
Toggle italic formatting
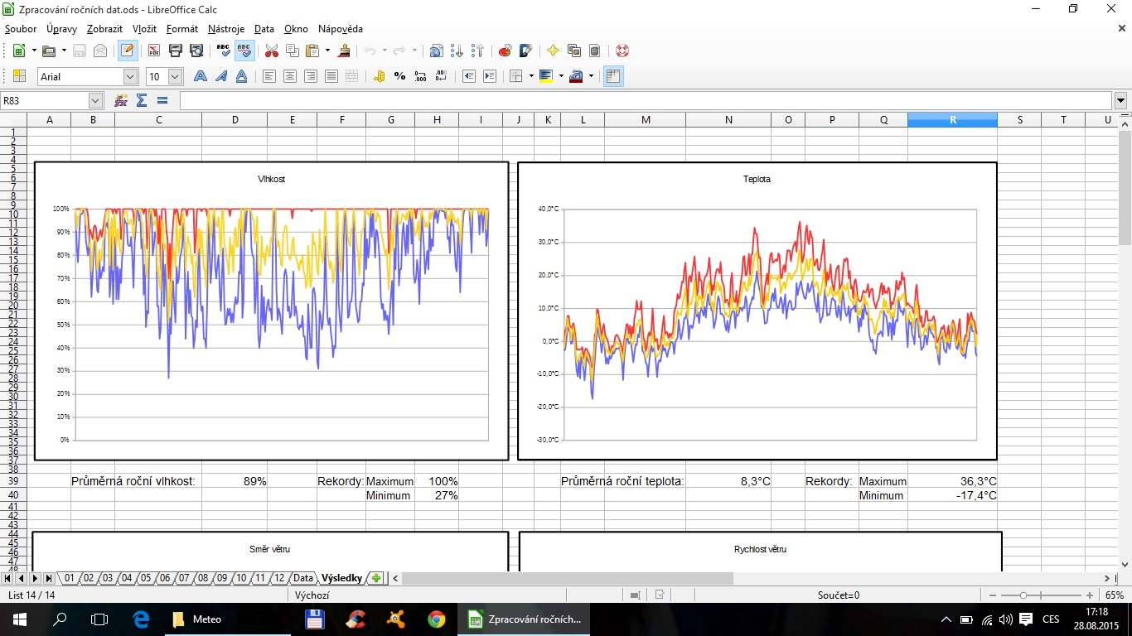coord(221,76)
